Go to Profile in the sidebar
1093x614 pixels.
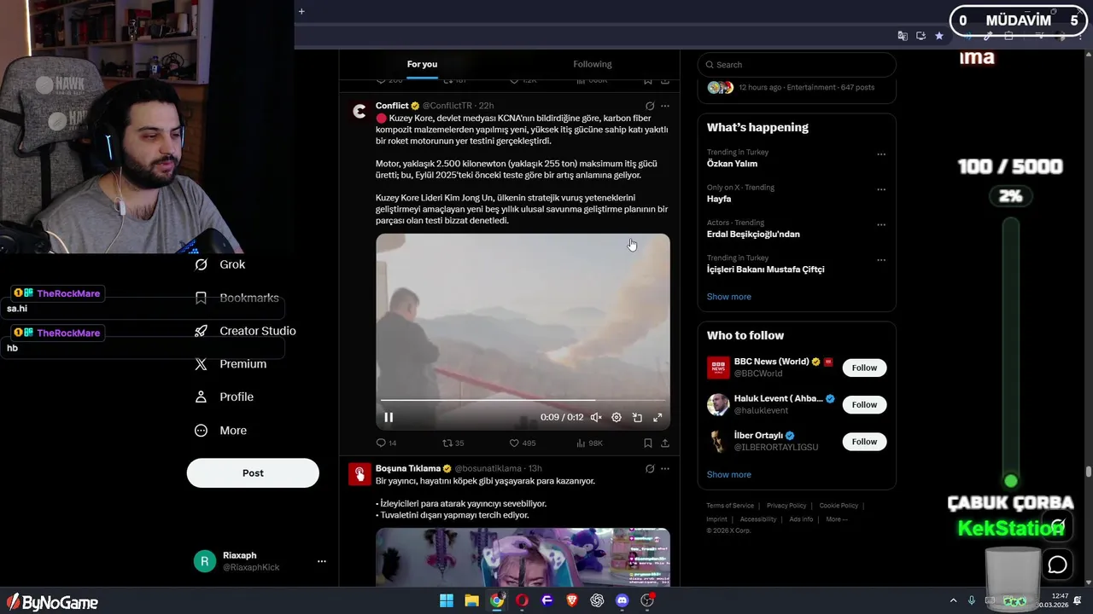[x=224, y=397]
